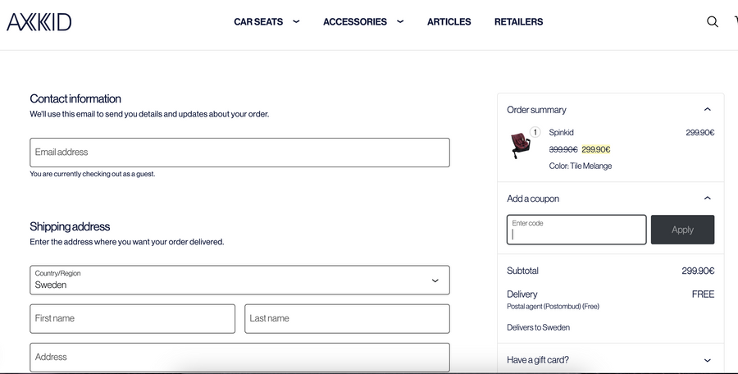Select the First name field
The height and width of the screenshot is (374, 738).
tap(132, 319)
